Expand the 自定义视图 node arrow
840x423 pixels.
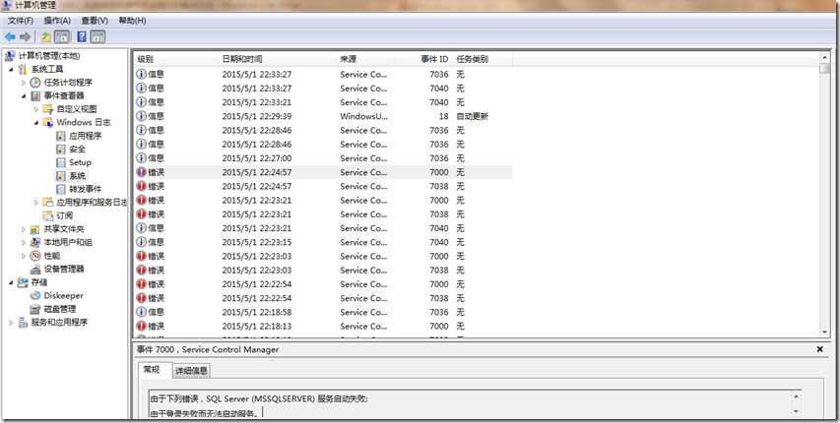pyautogui.click(x=36, y=109)
